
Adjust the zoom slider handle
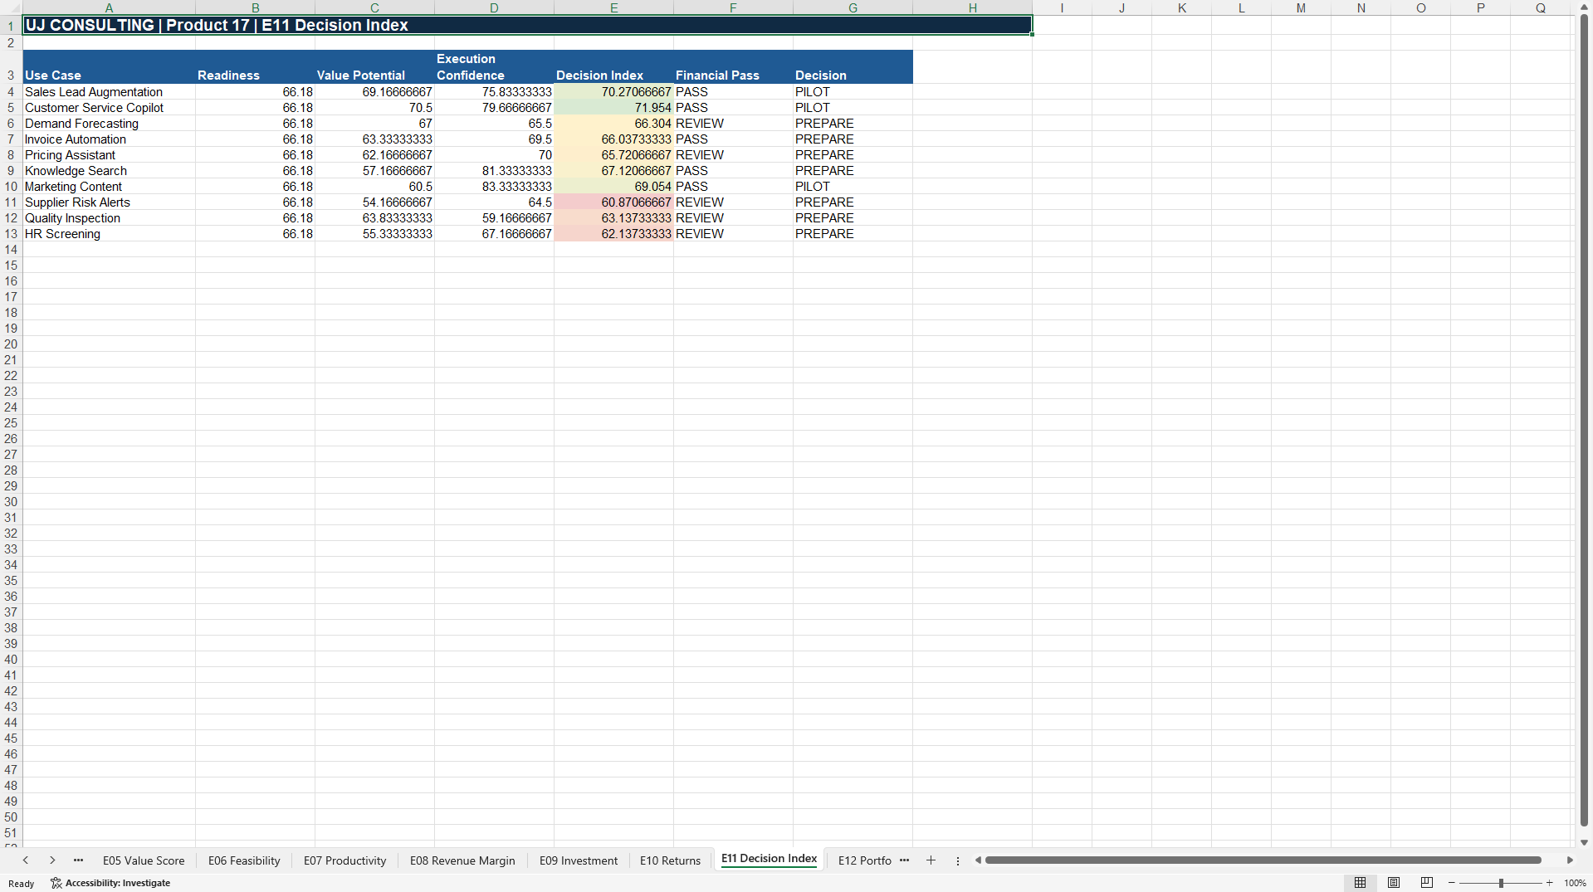coord(1501,883)
